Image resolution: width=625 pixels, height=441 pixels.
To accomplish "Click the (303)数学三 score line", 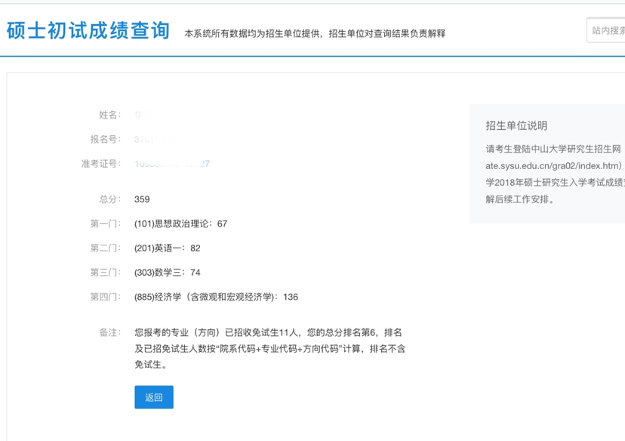I will [x=167, y=273].
